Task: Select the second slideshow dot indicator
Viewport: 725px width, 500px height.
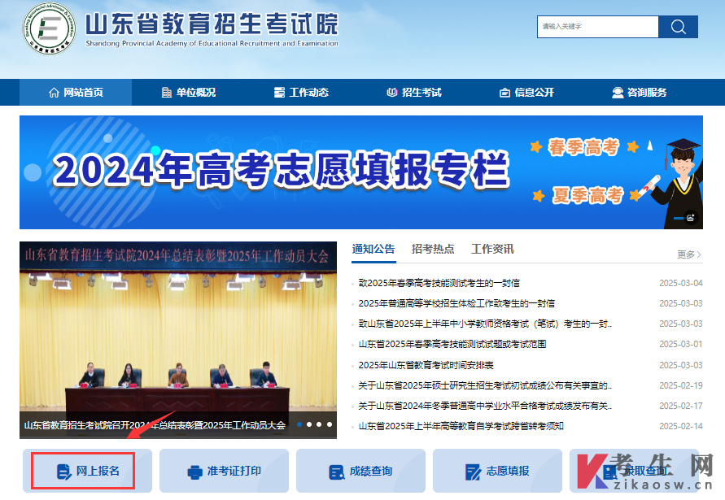Action: click(x=309, y=424)
